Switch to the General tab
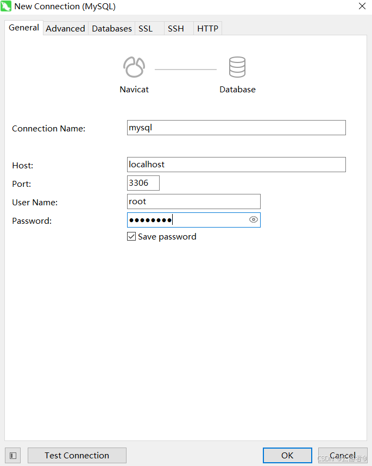The image size is (372, 466). [24, 28]
